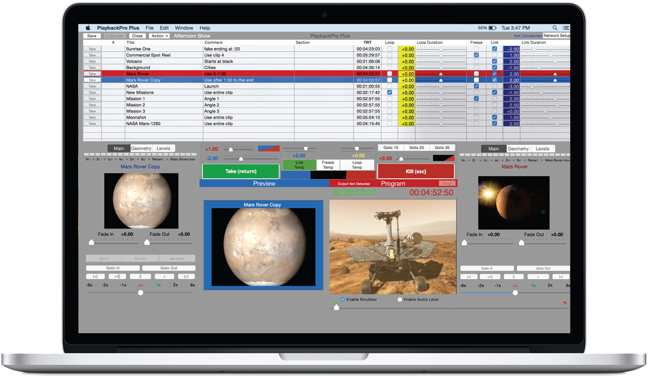This screenshot has height=376, width=649.
Task: Click the blue-red fade curve icon near +1.00
Action: [269, 148]
